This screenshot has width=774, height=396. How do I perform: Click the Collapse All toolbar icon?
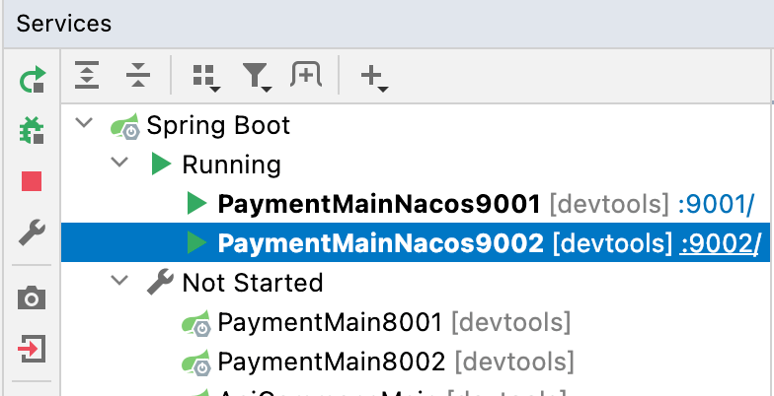coord(138,75)
